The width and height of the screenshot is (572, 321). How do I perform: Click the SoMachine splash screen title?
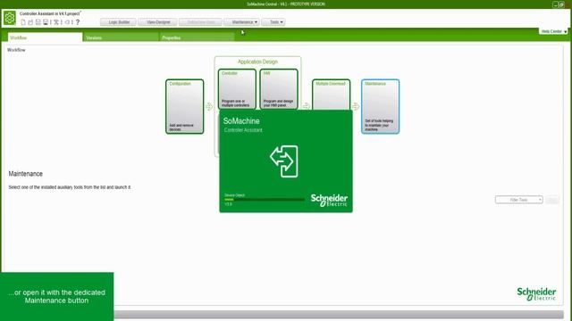click(x=241, y=121)
